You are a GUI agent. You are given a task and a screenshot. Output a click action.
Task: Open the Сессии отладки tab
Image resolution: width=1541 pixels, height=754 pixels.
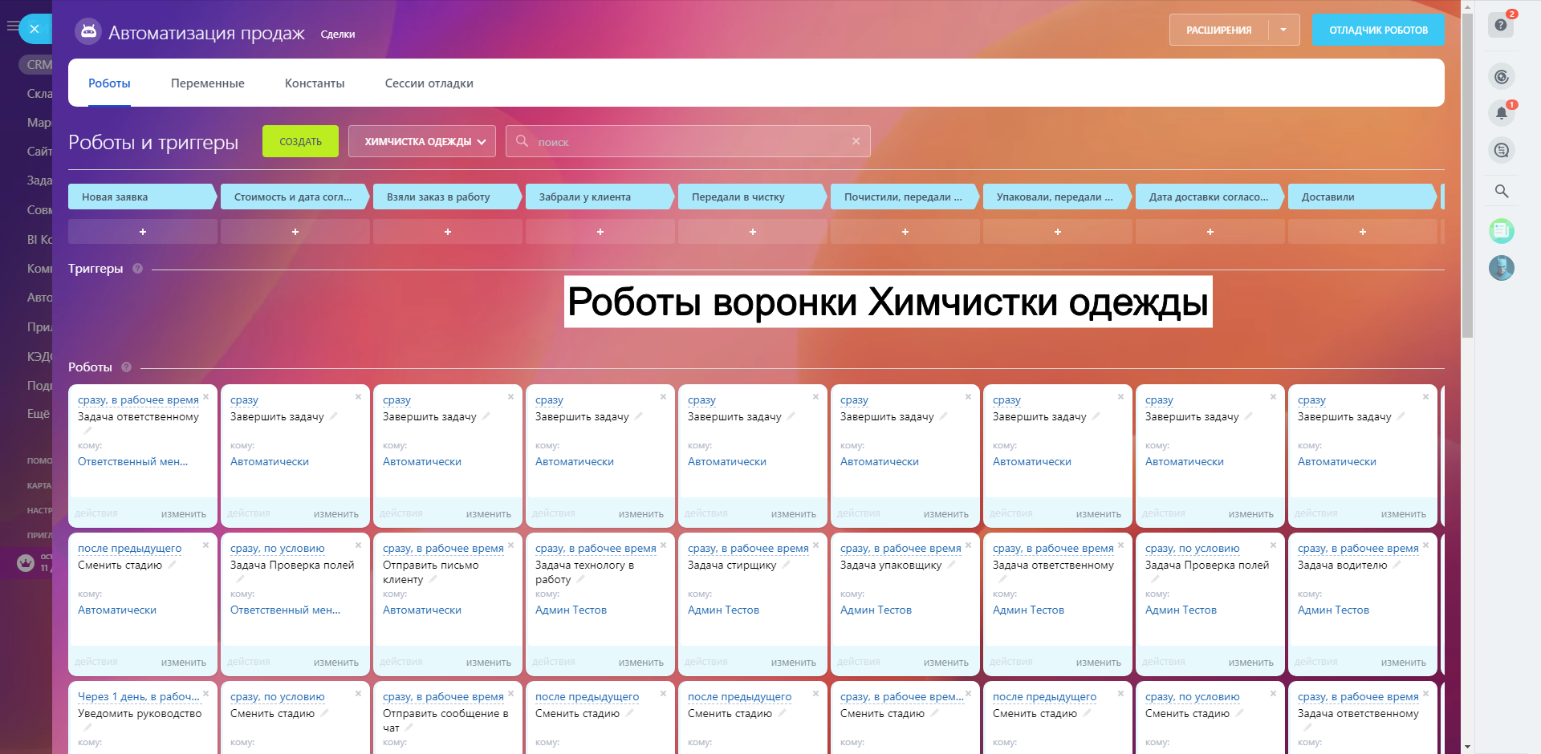(x=429, y=83)
